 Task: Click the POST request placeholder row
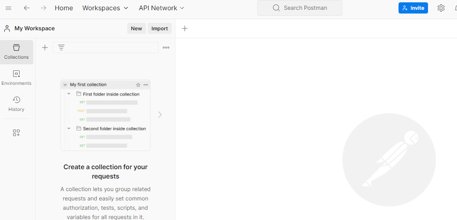[102, 111]
